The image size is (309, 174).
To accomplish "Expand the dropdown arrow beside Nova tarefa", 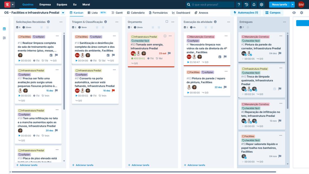I will (292, 5).
